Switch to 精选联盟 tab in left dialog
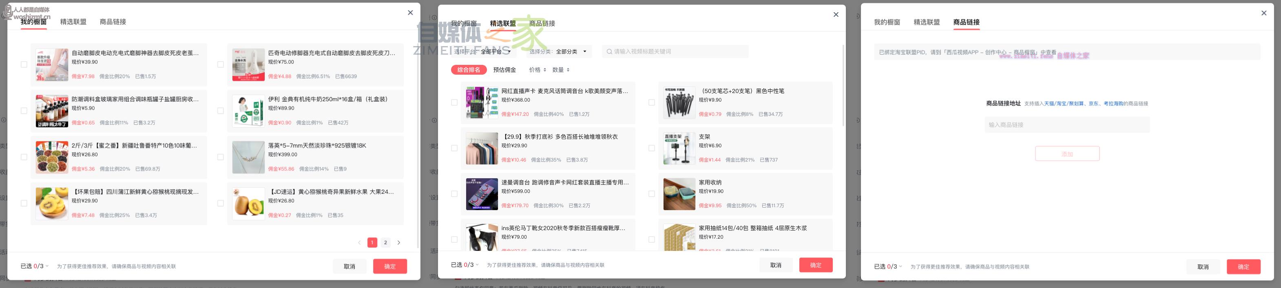Screen dimensions: 1281x288 pos(73,22)
